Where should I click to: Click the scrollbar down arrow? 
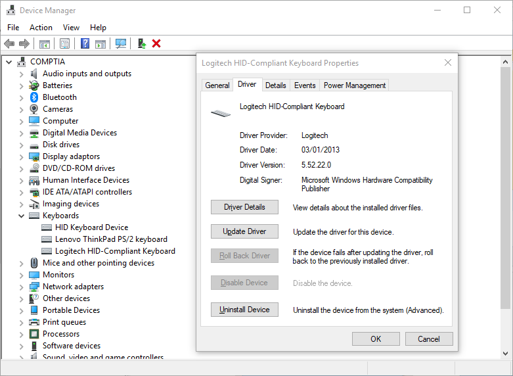(x=506, y=354)
